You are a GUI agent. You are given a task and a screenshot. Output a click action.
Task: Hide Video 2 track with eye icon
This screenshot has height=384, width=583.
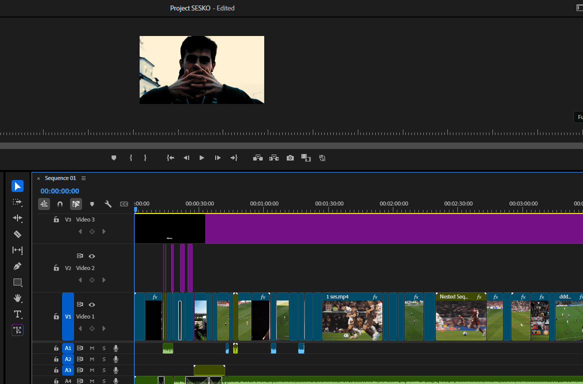point(92,255)
